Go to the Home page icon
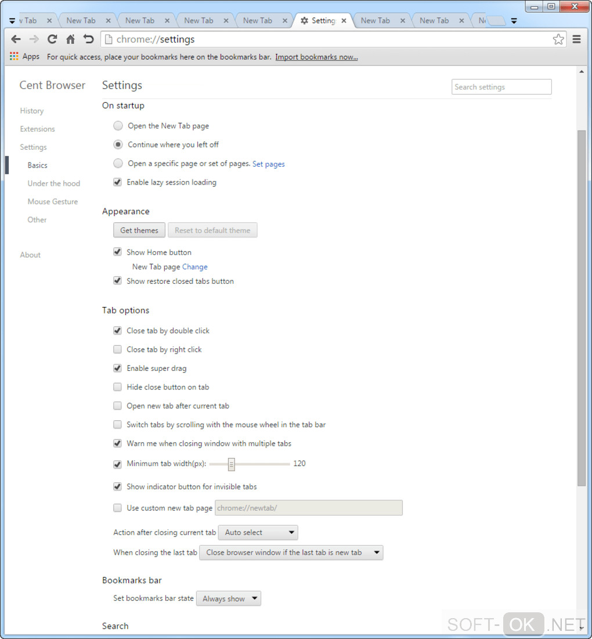 [70, 39]
